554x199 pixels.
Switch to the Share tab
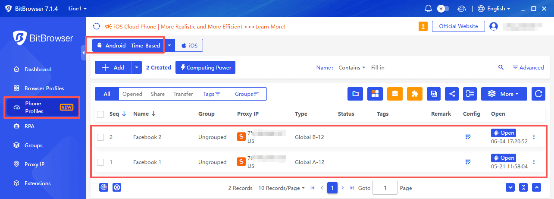(x=158, y=94)
